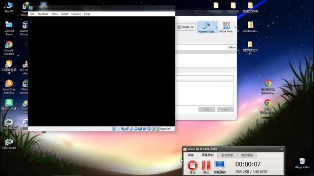Select the lower Chrome shortcut on right side

(268, 107)
